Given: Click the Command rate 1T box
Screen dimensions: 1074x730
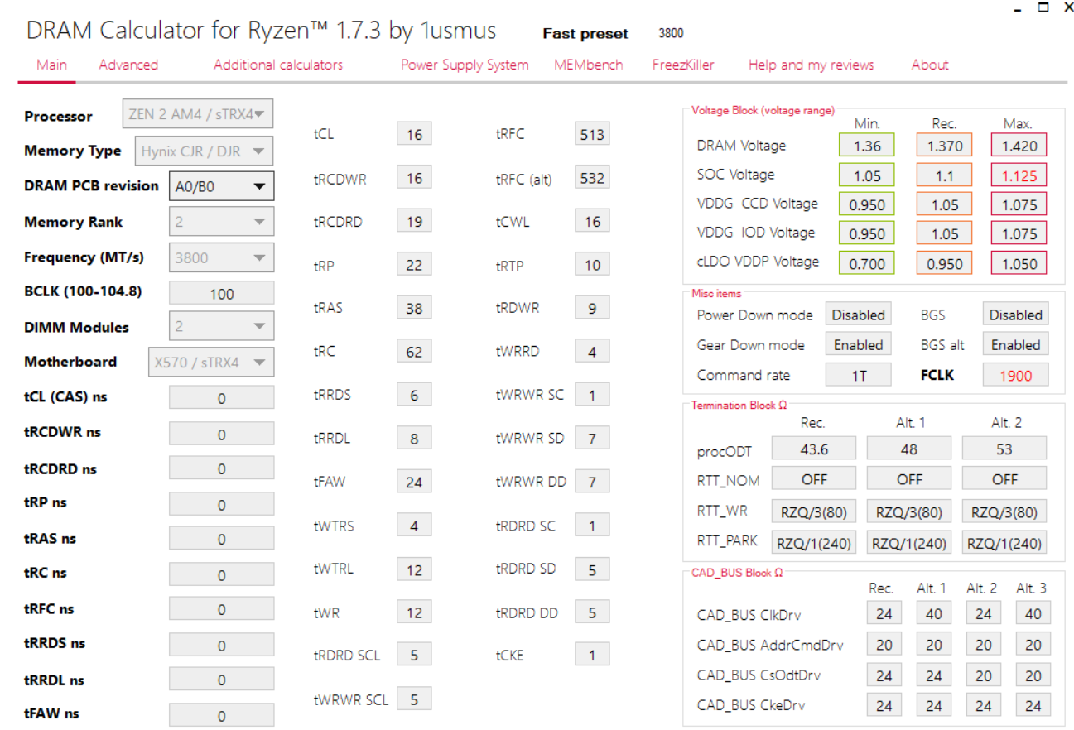Looking at the screenshot, I should [859, 375].
